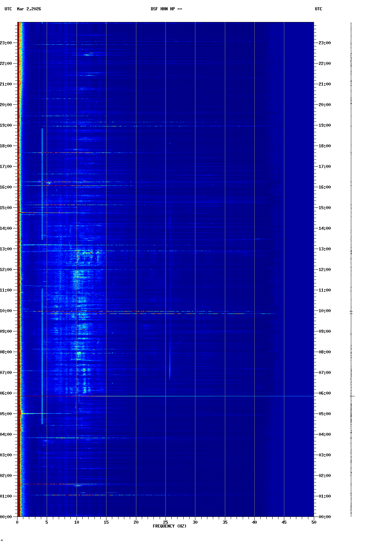This screenshot has width=366, height=544.
Task: Click the 50 tick on frequency axis
Action: point(314,522)
